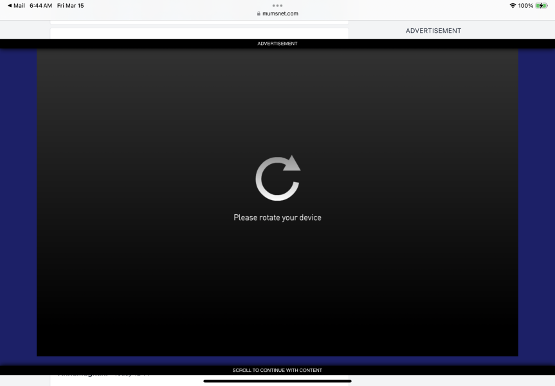The image size is (555, 386).
Task: Tap the ADVERTISEMENT label at top right
Action: (x=433, y=30)
